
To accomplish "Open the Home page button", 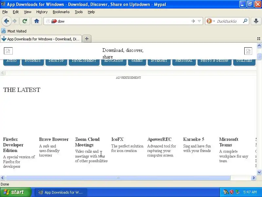I will 37,21.
